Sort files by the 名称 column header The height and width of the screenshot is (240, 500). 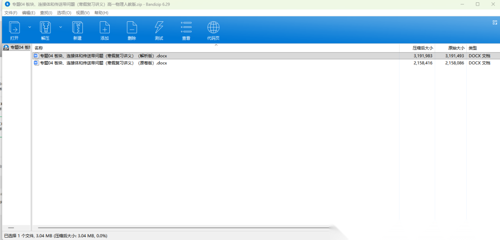pyautogui.click(x=39, y=48)
